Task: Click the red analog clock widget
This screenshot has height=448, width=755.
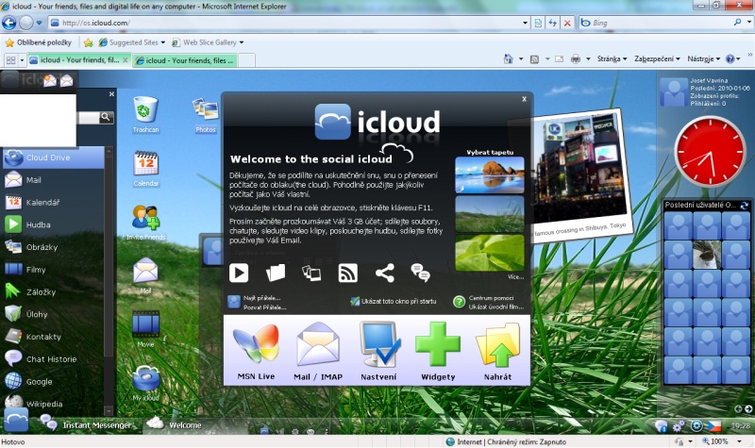Action: point(710,151)
